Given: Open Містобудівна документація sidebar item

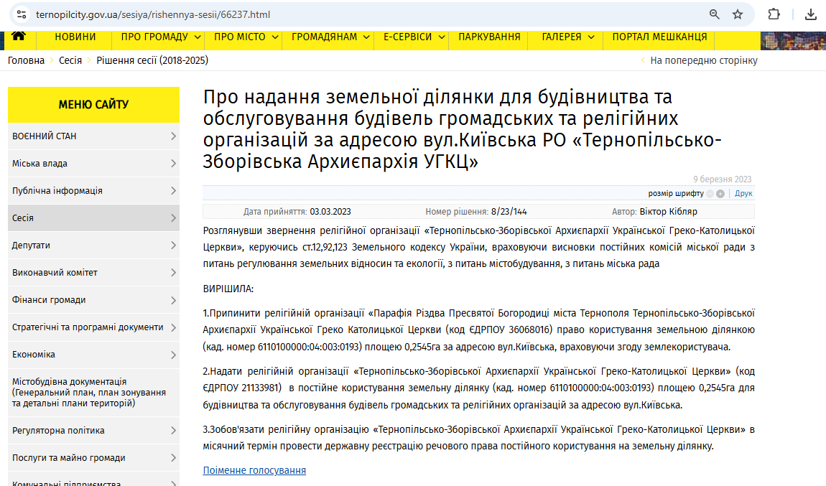Looking at the screenshot, I should point(94,393).
